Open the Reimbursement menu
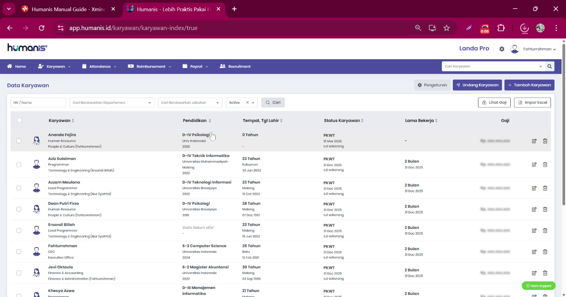This screenshot has height=297, width=566. pyautogui.click(x=149, y=66)
